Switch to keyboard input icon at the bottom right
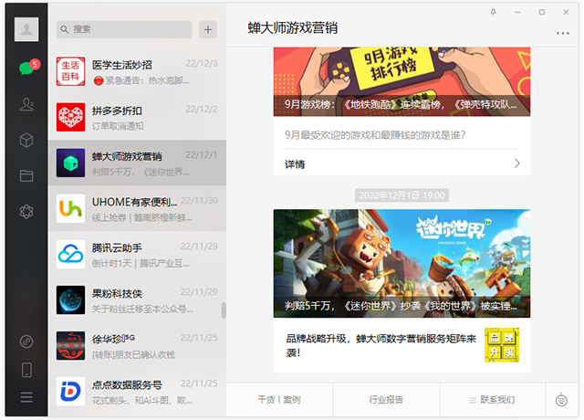The height and width of the screenshot is (420, 584). [x=561, y=400]
